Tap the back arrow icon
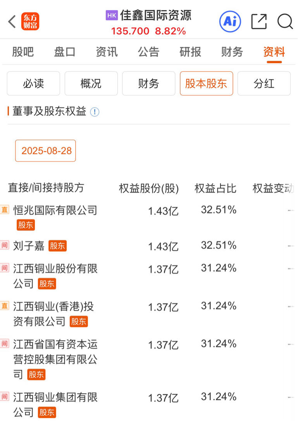The image size is (298, 421). click(x=12, y=22)
